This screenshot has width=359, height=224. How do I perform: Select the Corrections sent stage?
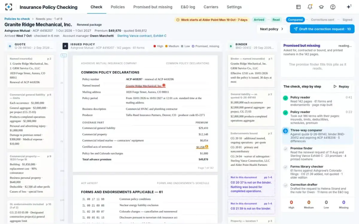pos(323,20)
